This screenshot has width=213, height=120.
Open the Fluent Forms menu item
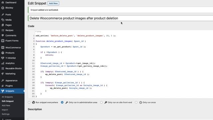pyautogui.click(x=12, y=41)
